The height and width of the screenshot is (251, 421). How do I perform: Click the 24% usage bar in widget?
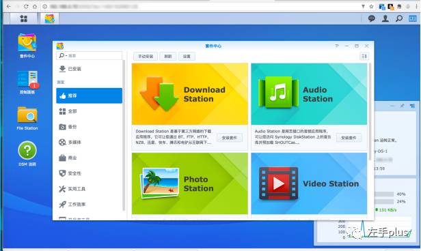coord(384,201)
